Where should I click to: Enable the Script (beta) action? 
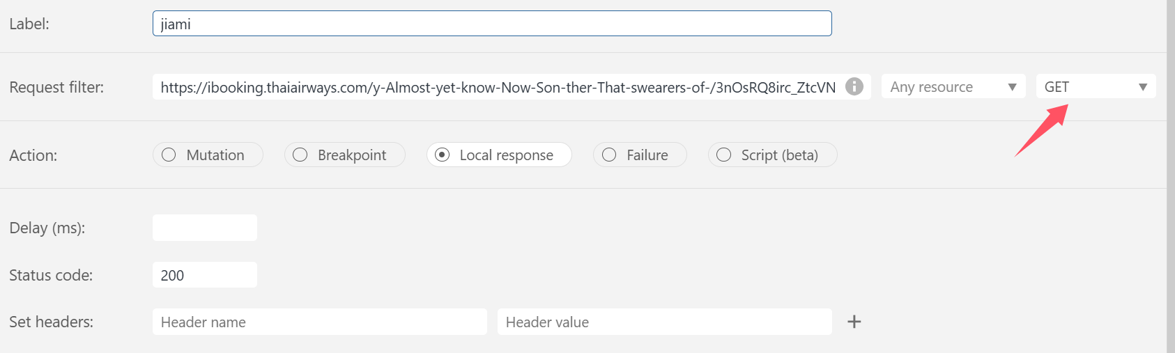724,155
